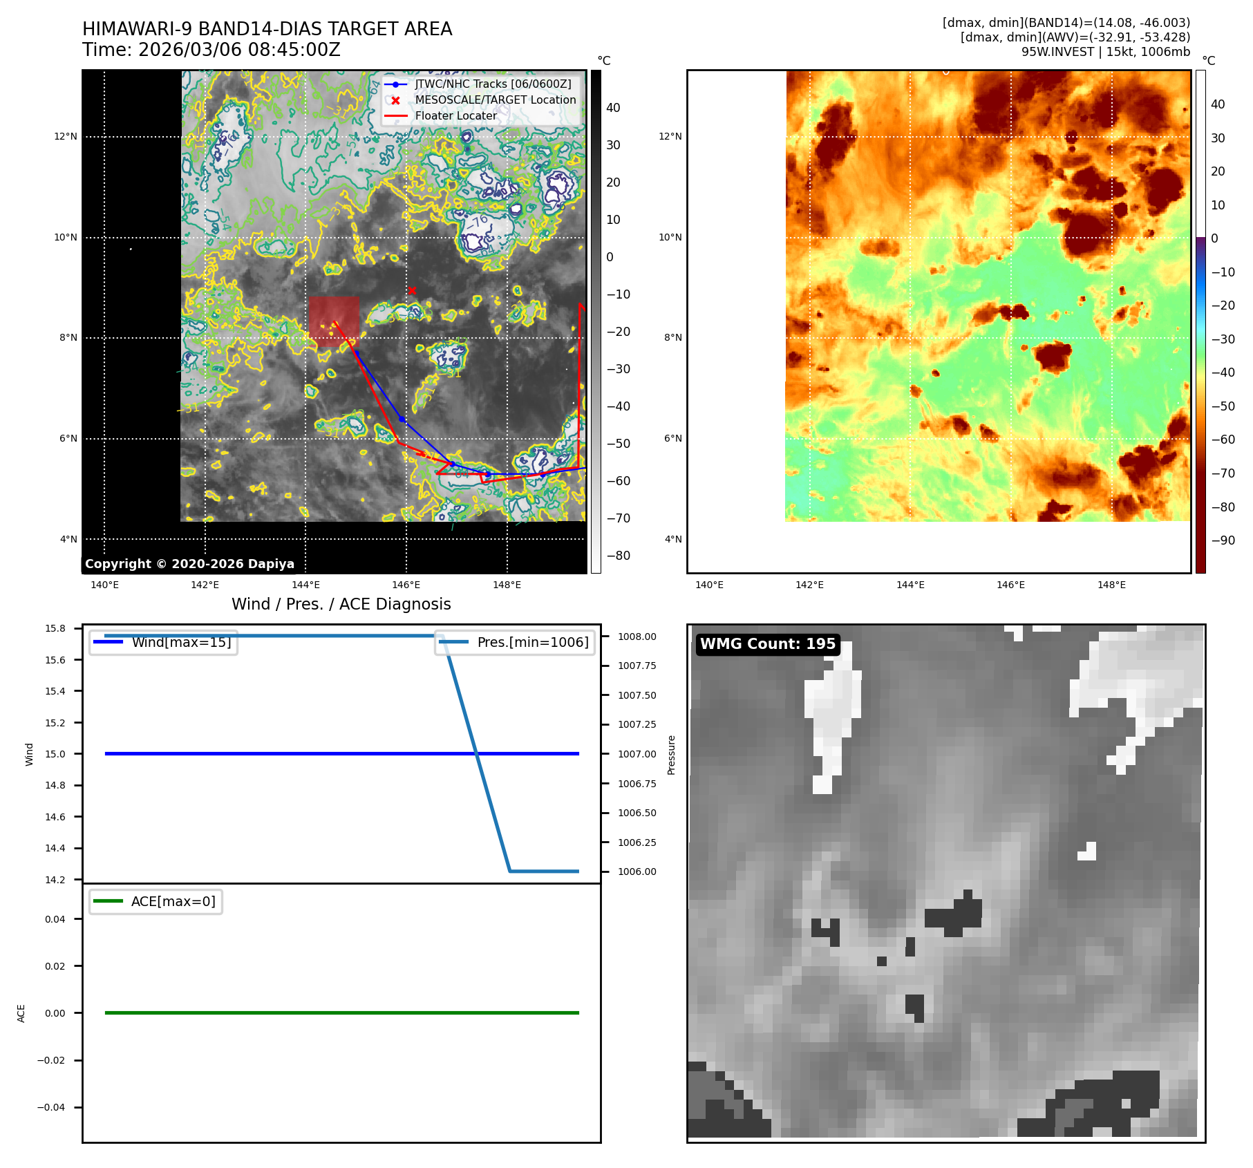Screen dimensions: 1253x1168
Task: Click the rainbow temperature colorbar on right
Action: [x=1200, y=321]
